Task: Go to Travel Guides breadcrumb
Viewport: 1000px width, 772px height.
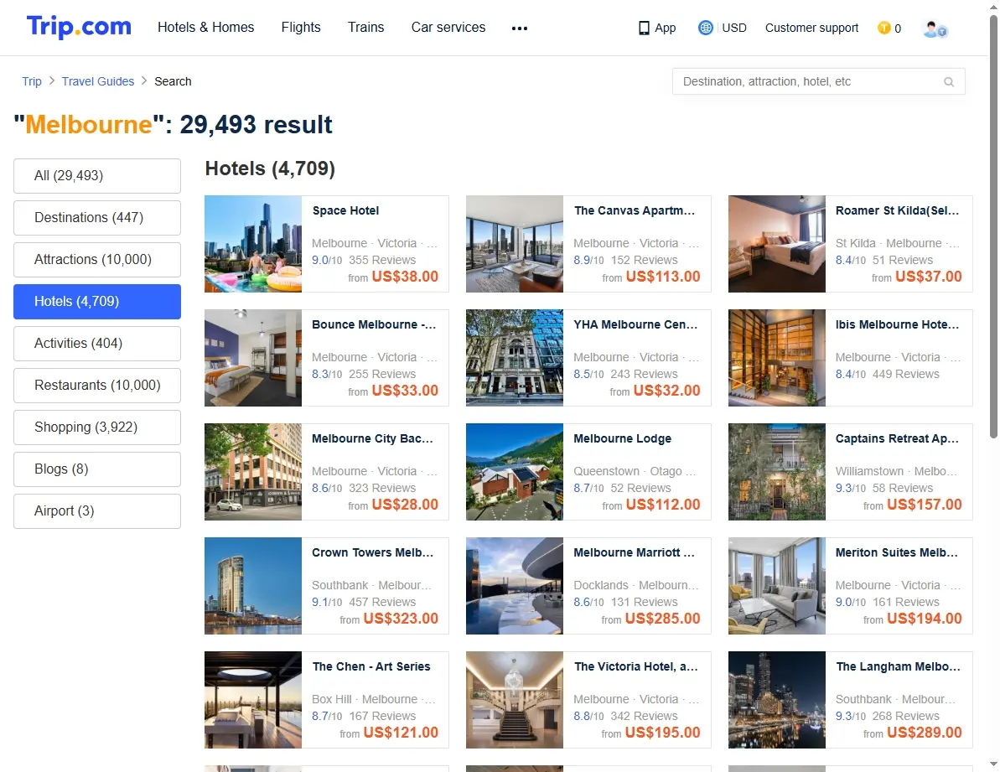Action: click(x=98, y=81)
